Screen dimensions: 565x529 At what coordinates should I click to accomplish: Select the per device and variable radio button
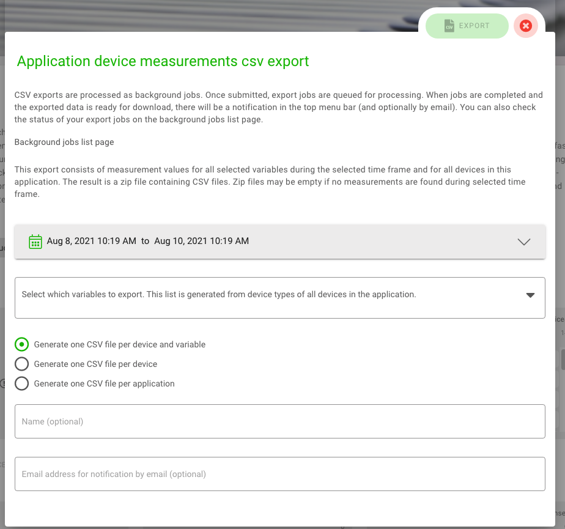(22, 344)
